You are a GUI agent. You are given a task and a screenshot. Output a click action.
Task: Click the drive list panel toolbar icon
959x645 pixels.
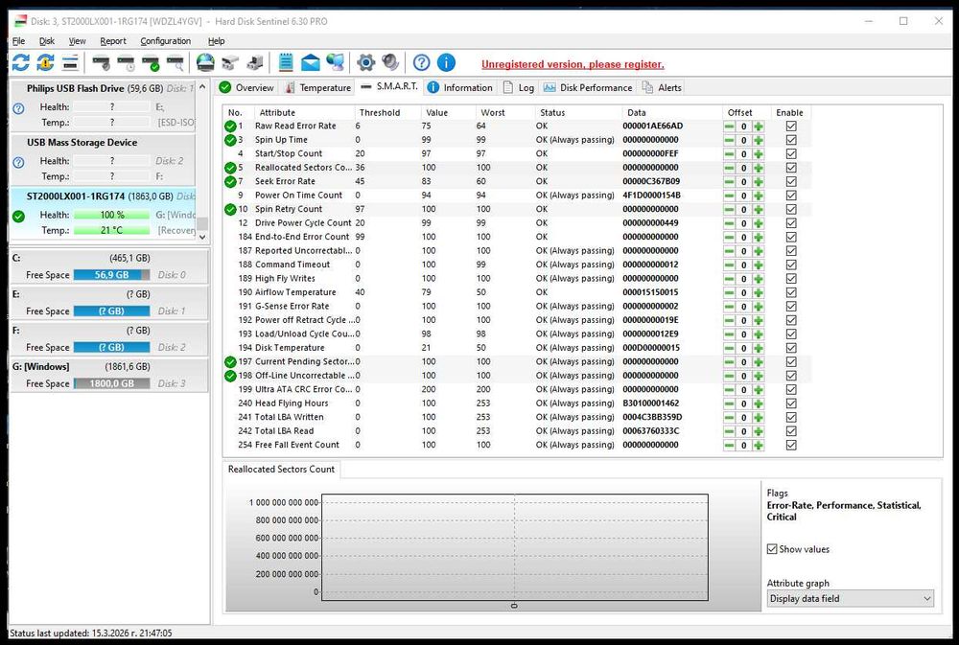[70, 62]
